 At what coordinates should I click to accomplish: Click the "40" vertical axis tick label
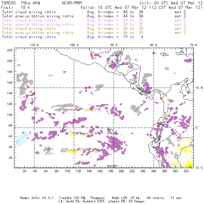point(10,147)
